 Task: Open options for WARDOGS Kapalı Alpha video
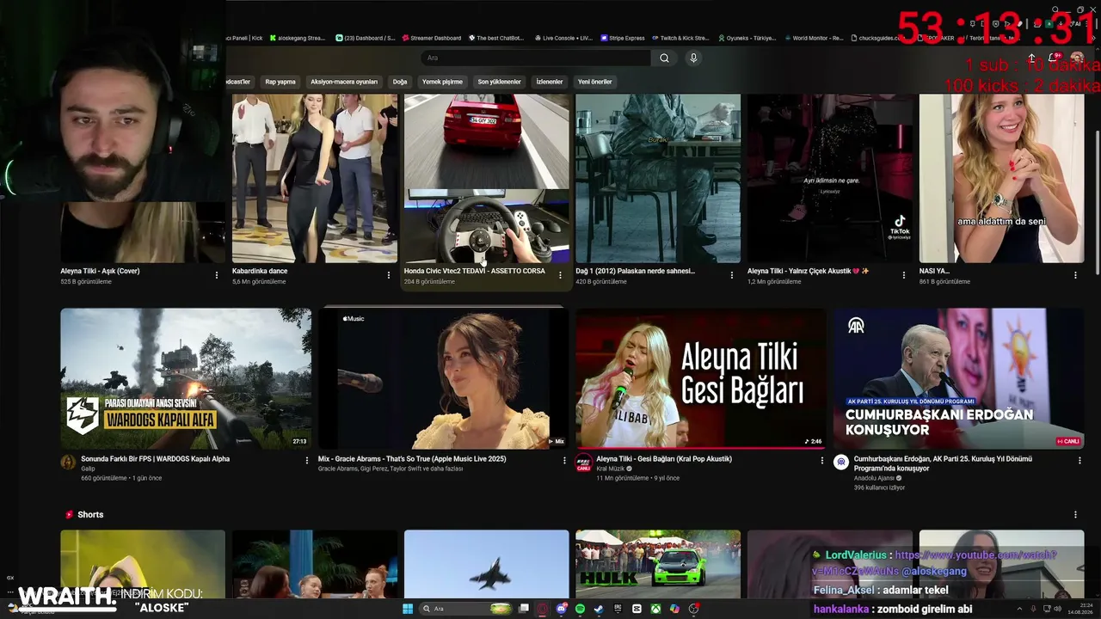coord(307,460)
